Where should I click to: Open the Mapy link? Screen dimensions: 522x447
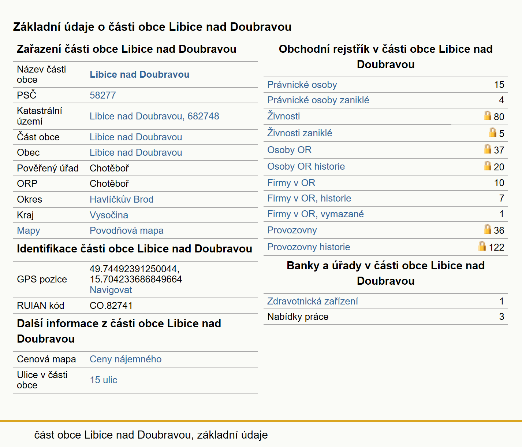[x=29, y=230]
